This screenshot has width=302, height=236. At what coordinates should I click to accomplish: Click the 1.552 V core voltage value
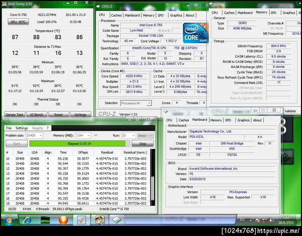click(171, 41)
